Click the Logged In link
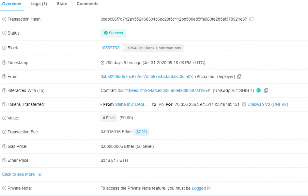 (x=201, y=188)
